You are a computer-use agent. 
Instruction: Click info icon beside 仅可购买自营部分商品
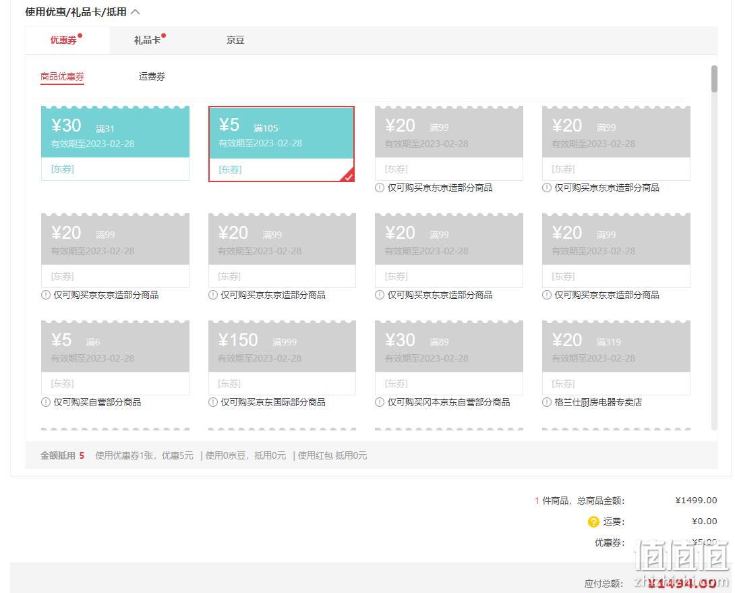45,402
